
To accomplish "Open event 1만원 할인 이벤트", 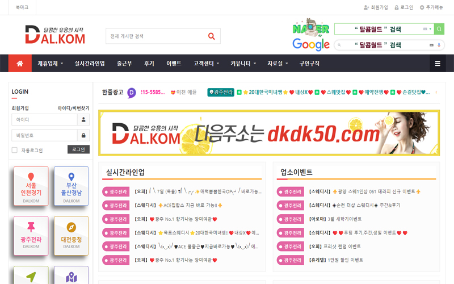I will (336, 260).
